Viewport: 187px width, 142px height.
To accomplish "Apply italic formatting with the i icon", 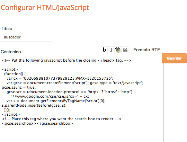I will coord(111,50).
